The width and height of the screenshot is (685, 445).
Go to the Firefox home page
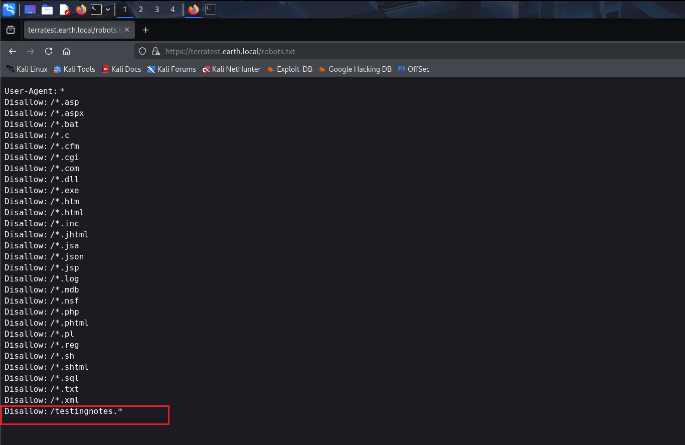[66, 51]
